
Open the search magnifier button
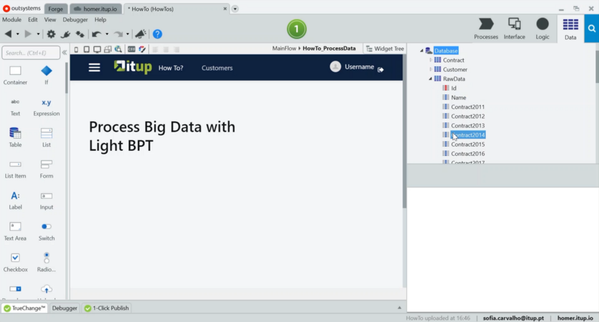(592, 29)
